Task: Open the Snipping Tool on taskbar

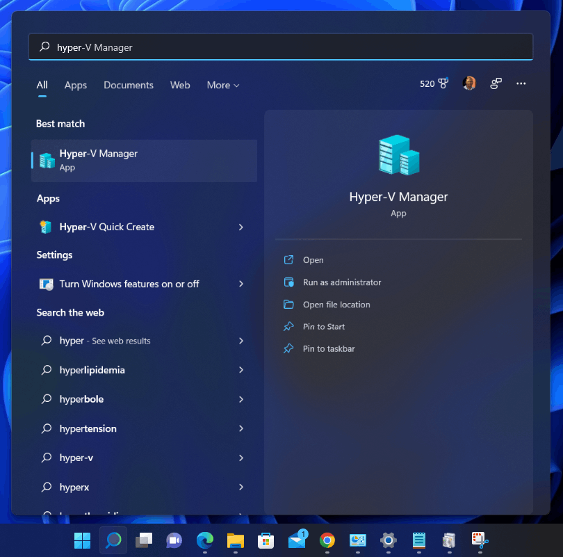Action: [480, 540]
